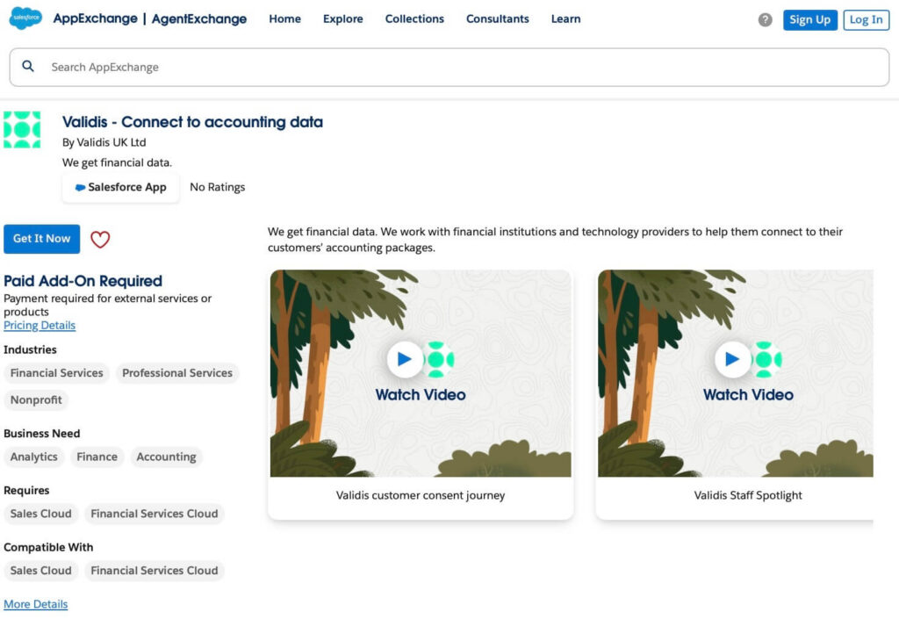
Task: Open the Collections menu item
Action: [414, 19]
